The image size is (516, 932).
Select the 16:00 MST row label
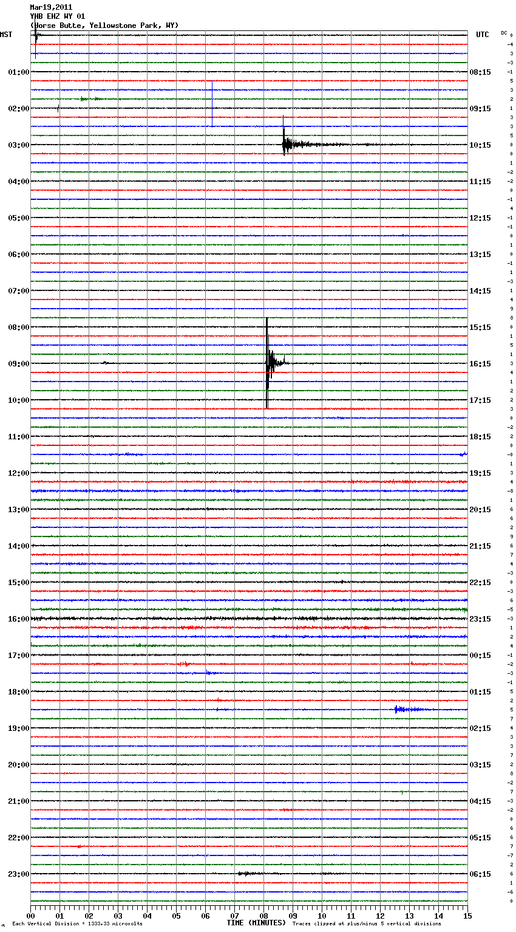pyautogui.click(x=19, y=619)
